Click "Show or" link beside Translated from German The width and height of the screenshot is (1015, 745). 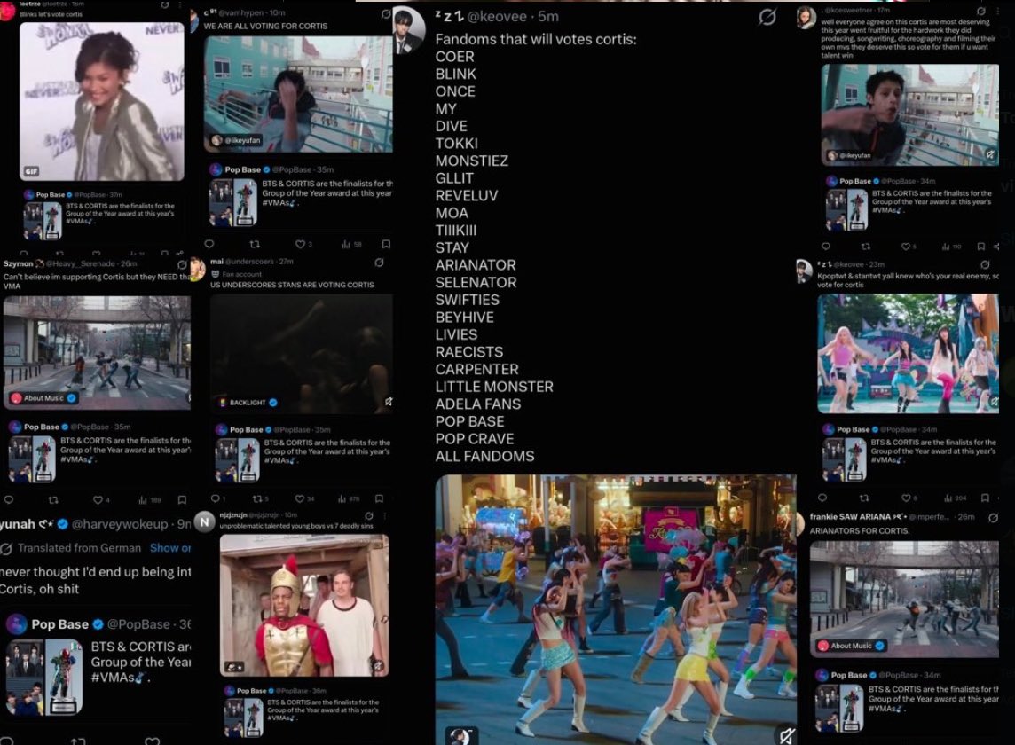[x=170, y=548]
